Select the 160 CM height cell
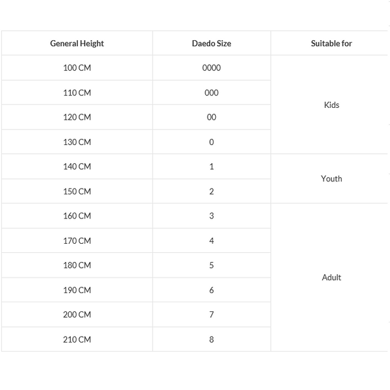 [x=77, y=216]
